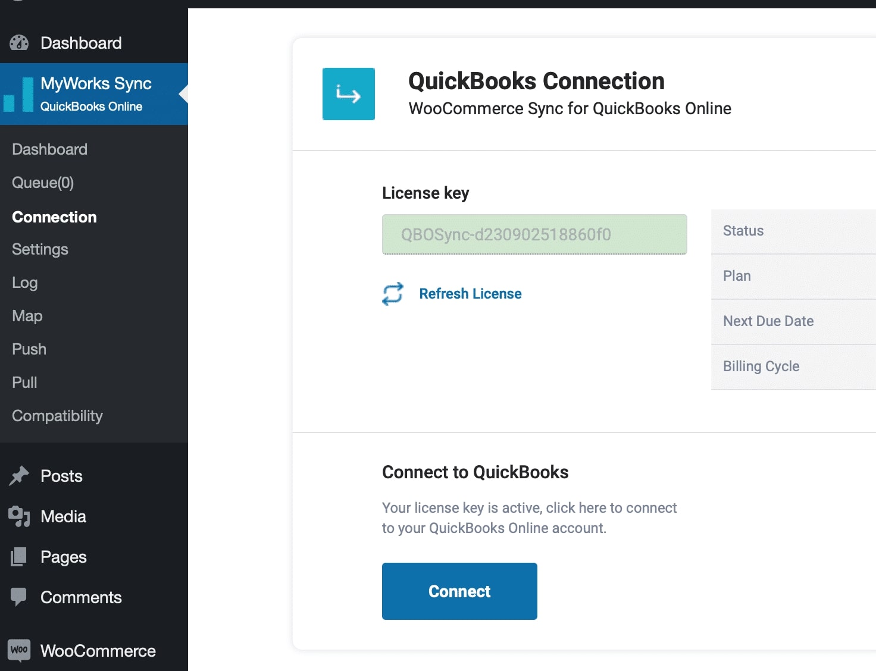Open the Push submenu page
Image resolution: width=876 pixels, height=671 pixels.
point(29,349)
